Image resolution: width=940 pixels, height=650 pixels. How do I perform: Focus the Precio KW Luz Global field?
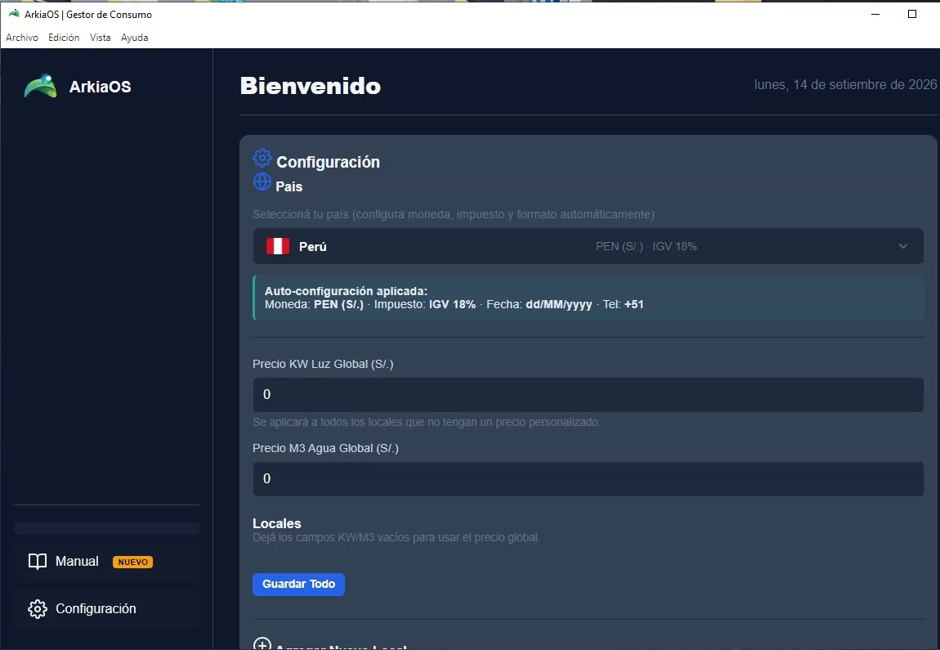tap(588, 395)
